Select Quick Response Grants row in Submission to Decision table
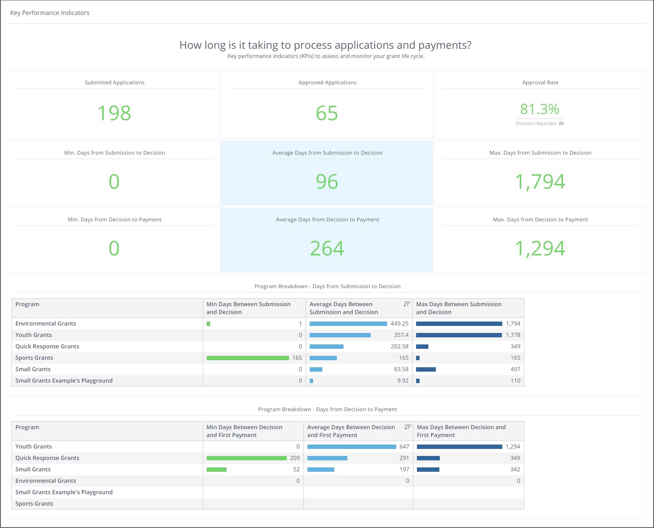Screen dimensions: 654x528 tap(47, 347)
